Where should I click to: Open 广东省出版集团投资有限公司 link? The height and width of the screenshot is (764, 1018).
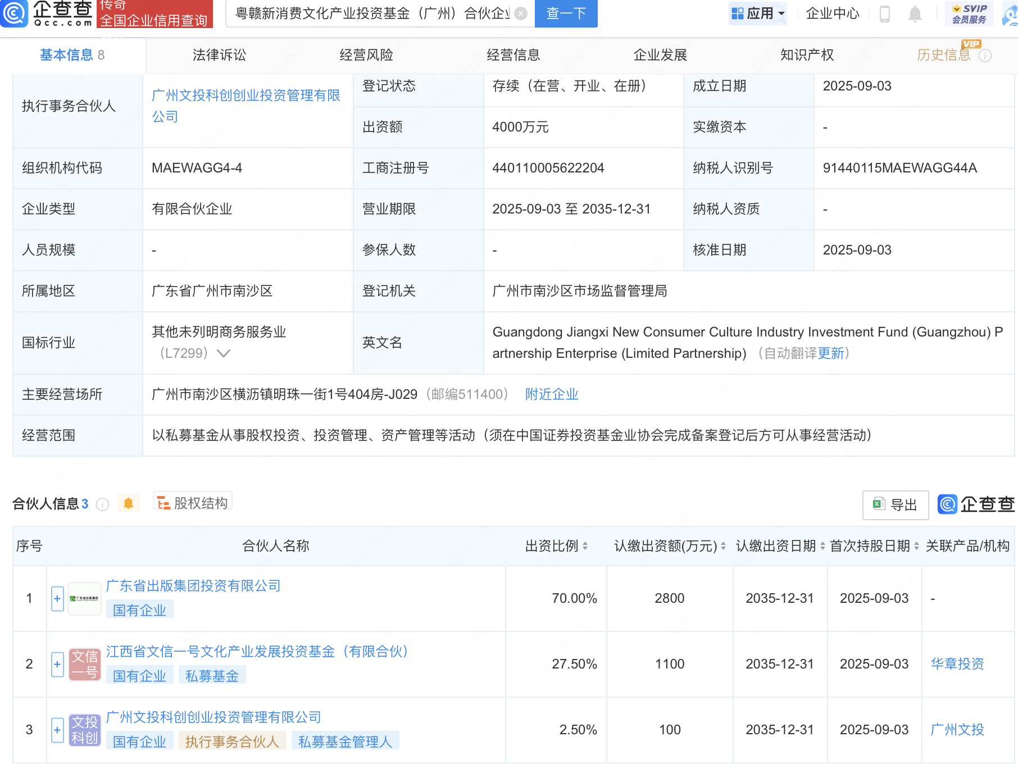(193, 586)
